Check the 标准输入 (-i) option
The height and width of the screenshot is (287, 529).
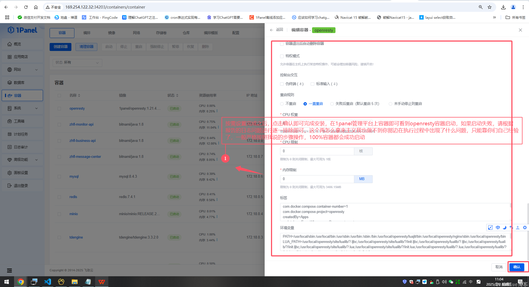click(x=312, y=84)
